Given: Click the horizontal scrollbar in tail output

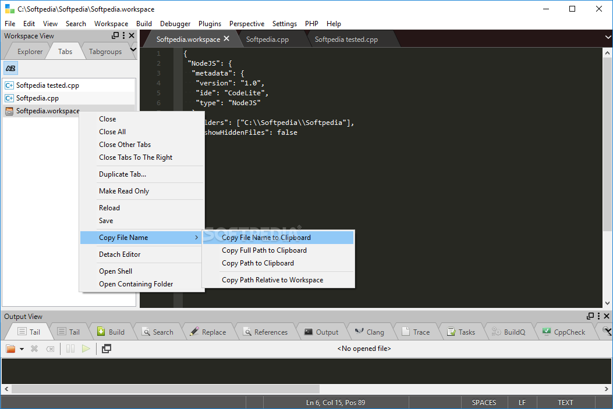Looking at the screenshot, I should [x=166, y=389].
